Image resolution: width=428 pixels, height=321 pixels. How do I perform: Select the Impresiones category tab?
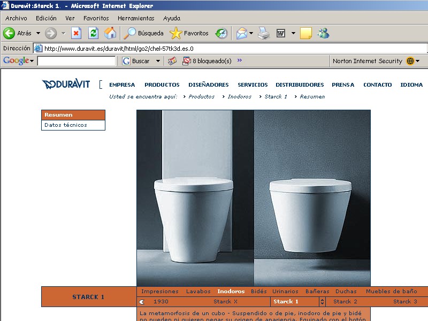click(x=160, y=291)
